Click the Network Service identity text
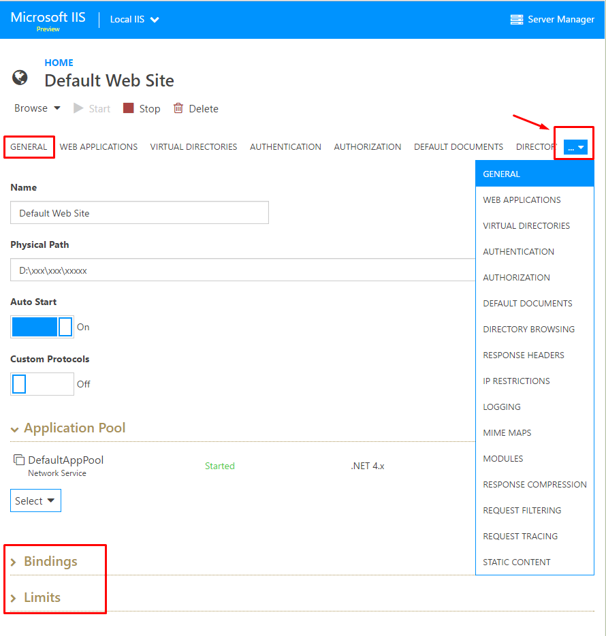This screenshot has height=636, width=606. [57, 473]
